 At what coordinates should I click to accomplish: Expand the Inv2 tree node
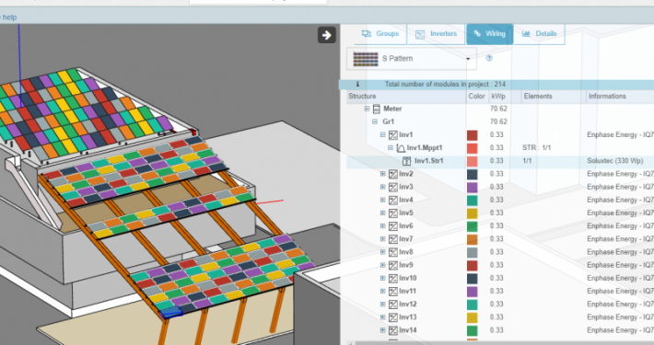[x=382, y=174]
